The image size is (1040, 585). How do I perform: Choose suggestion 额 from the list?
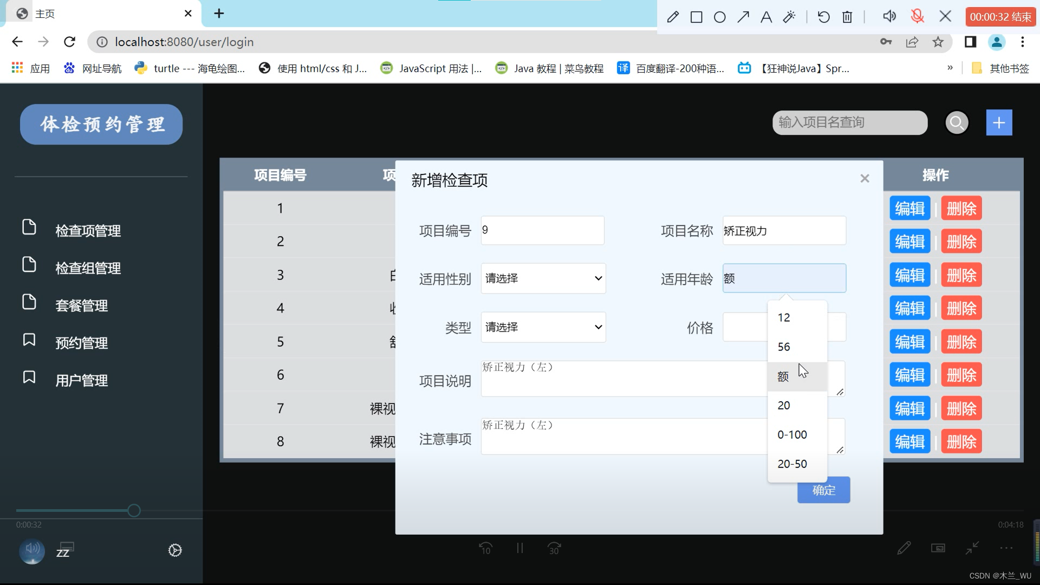pos(797,376)
